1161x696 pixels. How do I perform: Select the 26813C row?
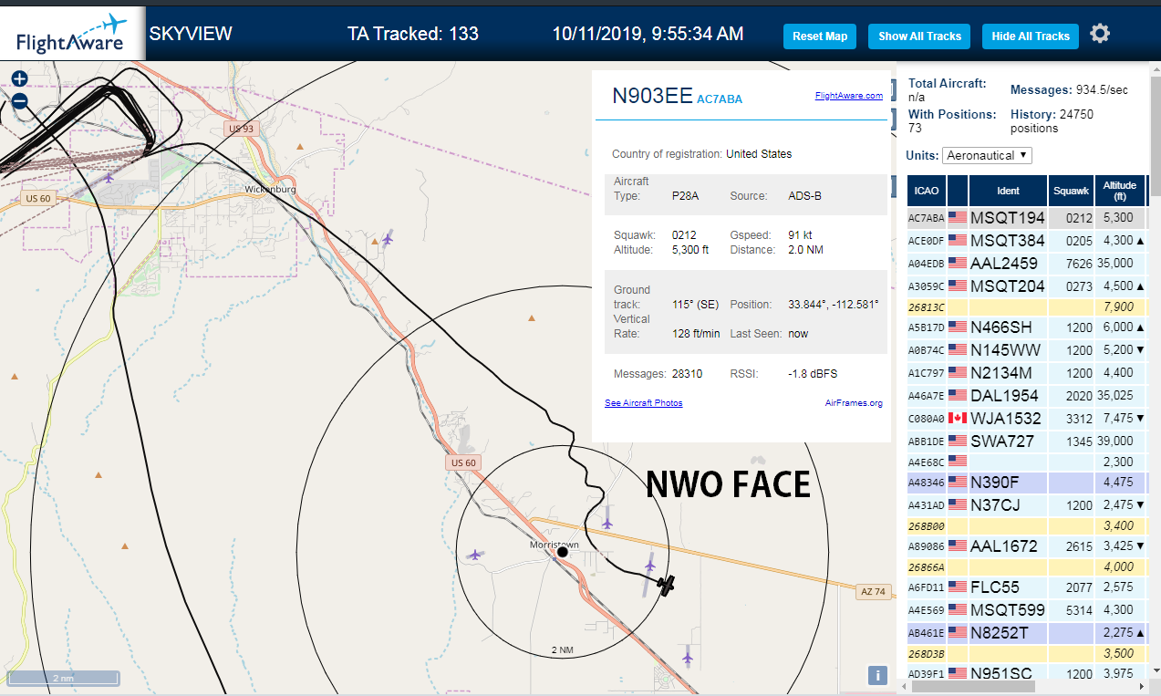point(1026,306)
